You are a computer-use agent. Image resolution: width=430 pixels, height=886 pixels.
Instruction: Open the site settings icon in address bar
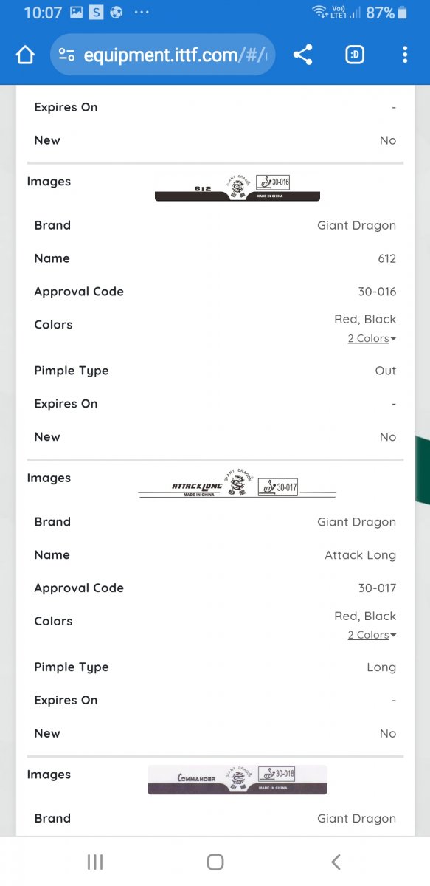[x=67, y=55]
